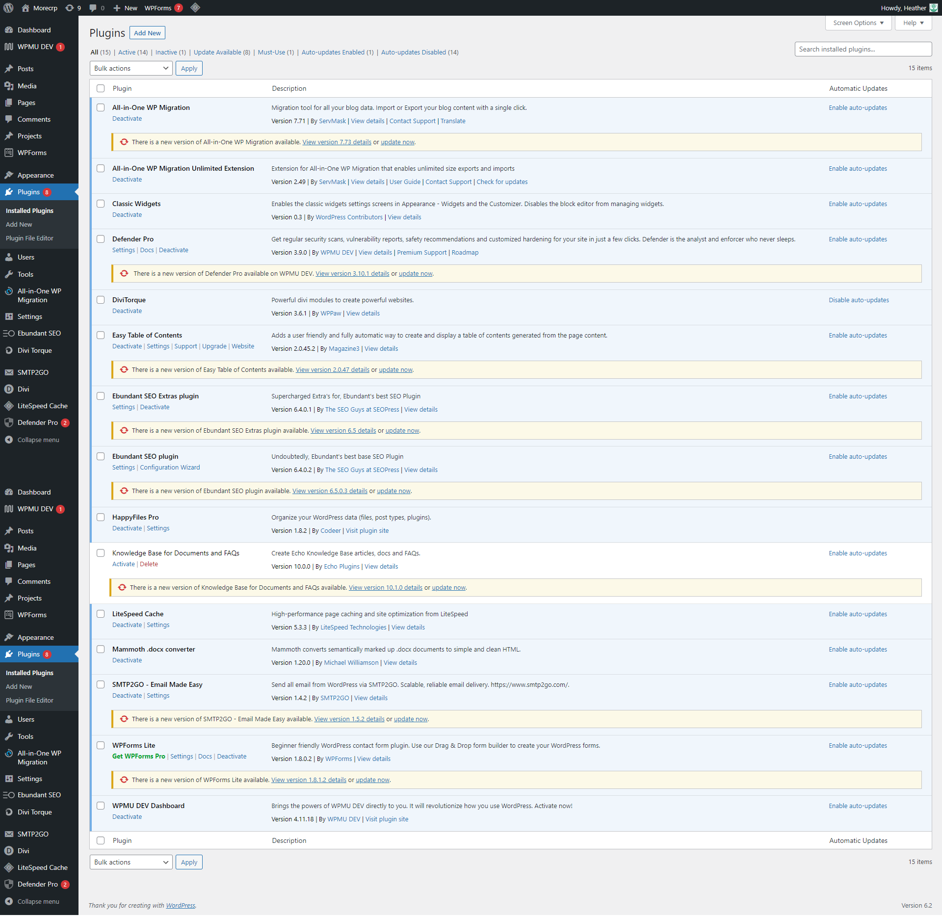Toggle the select-all checkbox in the table header
Screen dimensions: 942x916
pyautogui.click(x=101, y=88)
